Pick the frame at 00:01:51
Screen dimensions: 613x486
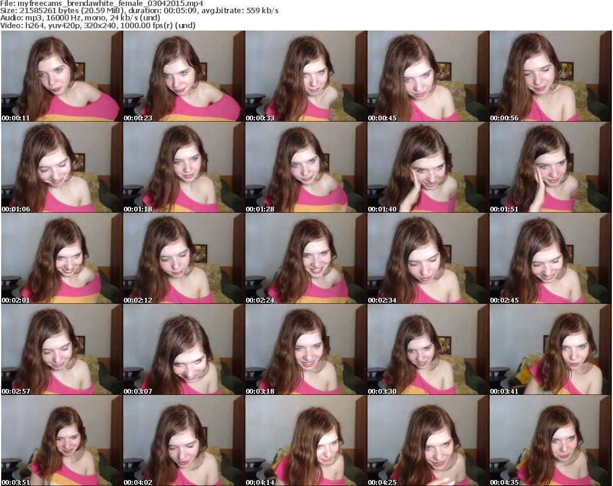coord(550,168)
